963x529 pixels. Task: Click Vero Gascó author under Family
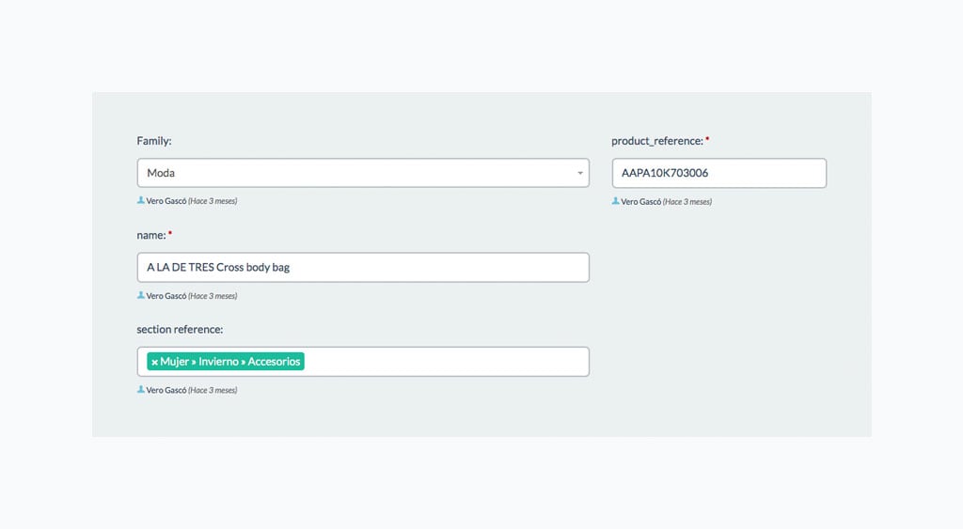coord(166,201)
